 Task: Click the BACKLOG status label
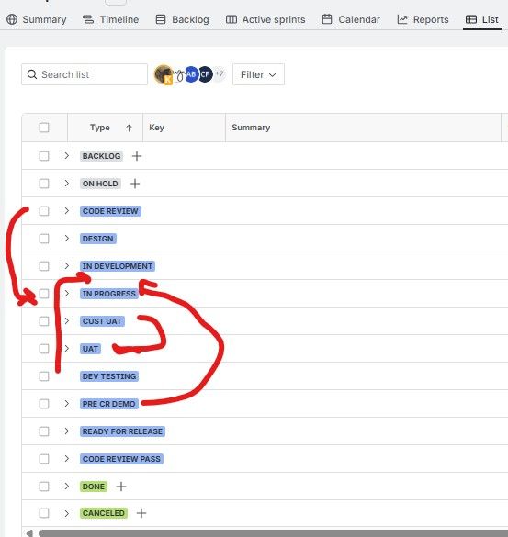click(101, 156)
